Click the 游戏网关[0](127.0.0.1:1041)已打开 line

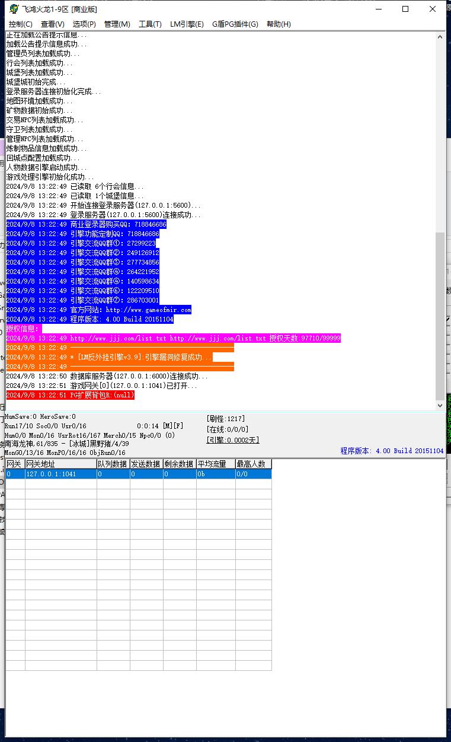coord(101,386)
